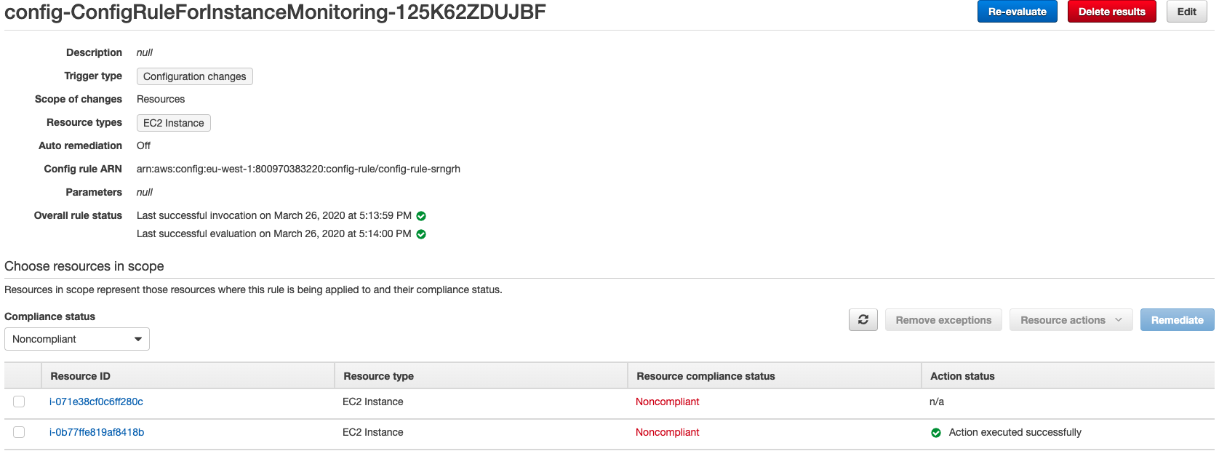Open the Noncompliant compliance status dropdown

(77, 339)
